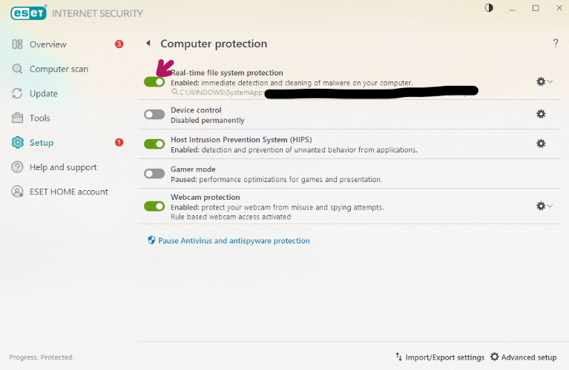
Task: Open HIPS settings gear icon
Action: (x=541, y=144)
